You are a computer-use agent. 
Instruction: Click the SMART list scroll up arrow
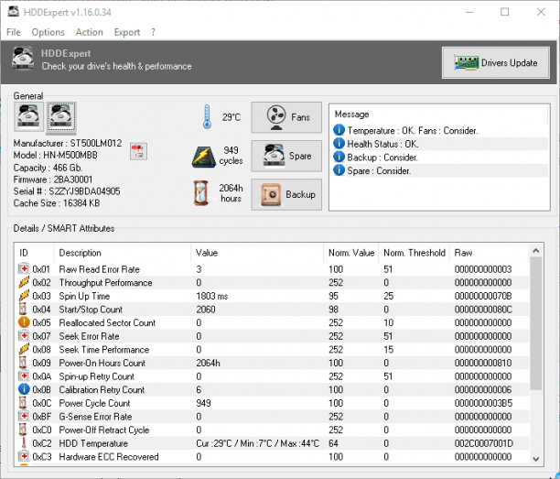535,251
